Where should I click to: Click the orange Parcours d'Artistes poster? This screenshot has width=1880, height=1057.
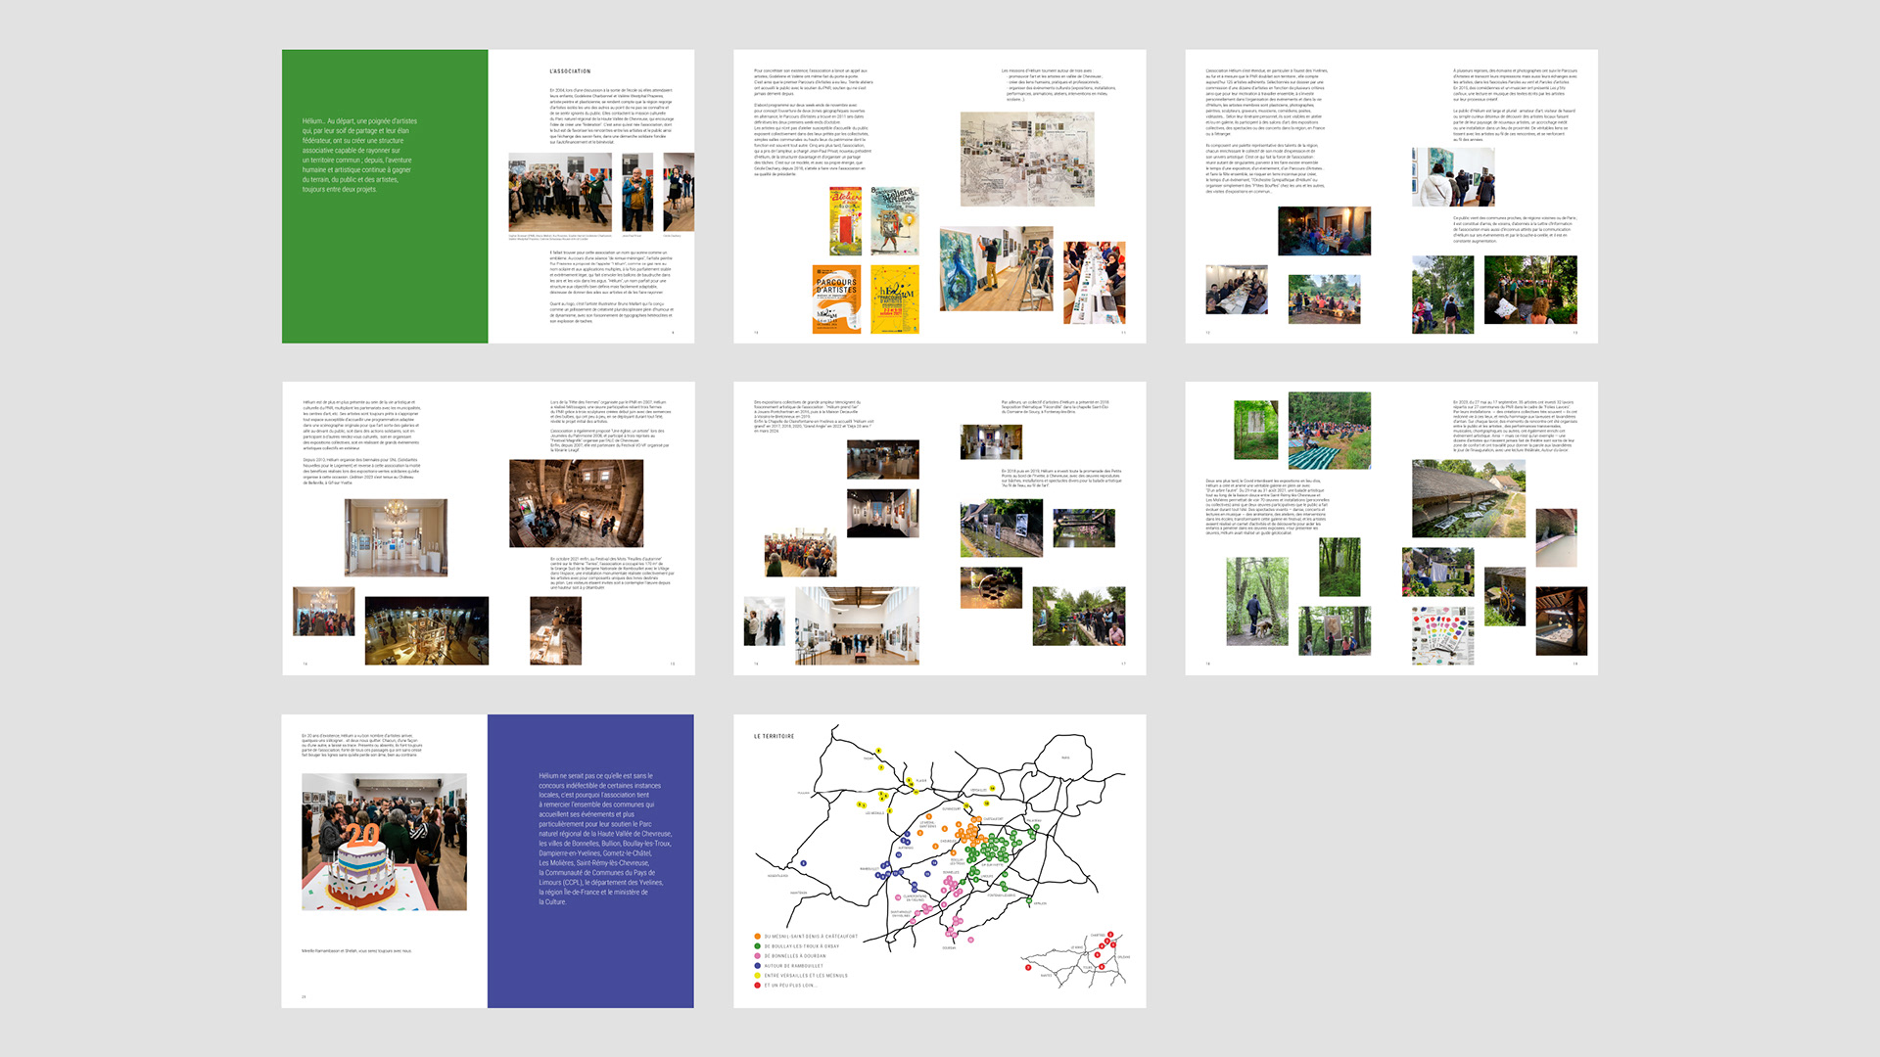pyautogui.click(x=836, y=299)
